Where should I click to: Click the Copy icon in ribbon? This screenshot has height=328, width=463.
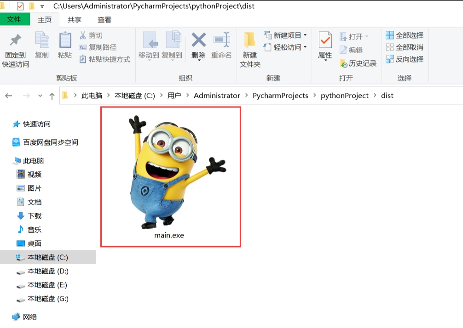coord(42,41)
